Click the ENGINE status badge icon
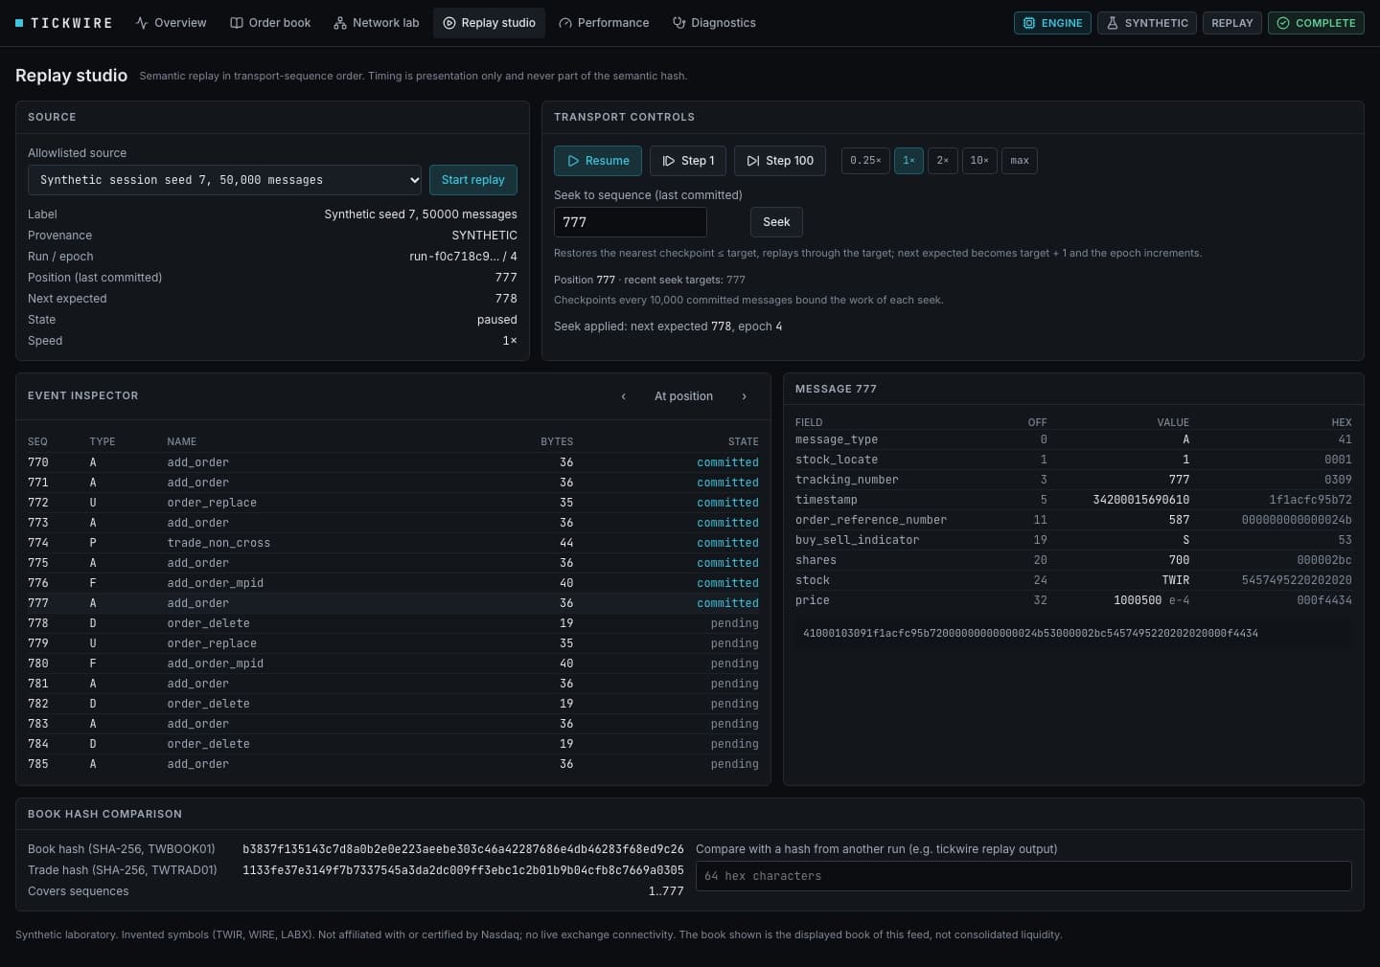This screenshot has height=967, width=1380. (x=1029, y=23)
